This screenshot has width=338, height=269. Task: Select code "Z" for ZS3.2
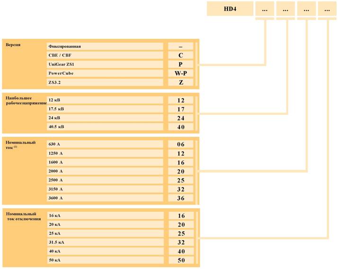click(x=180, y=82)
